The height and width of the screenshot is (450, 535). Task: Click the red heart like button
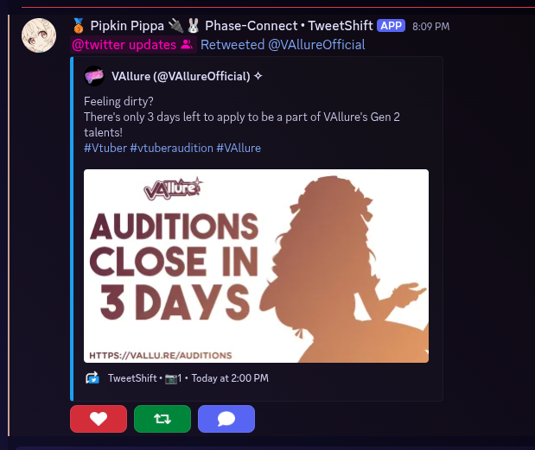point(99,419)
